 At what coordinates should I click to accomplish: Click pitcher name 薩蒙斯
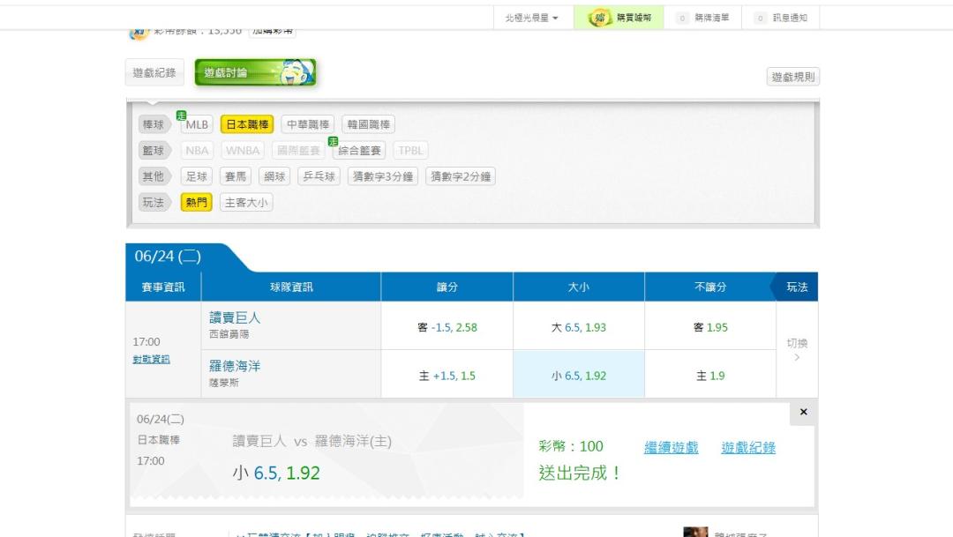point(224,383)
